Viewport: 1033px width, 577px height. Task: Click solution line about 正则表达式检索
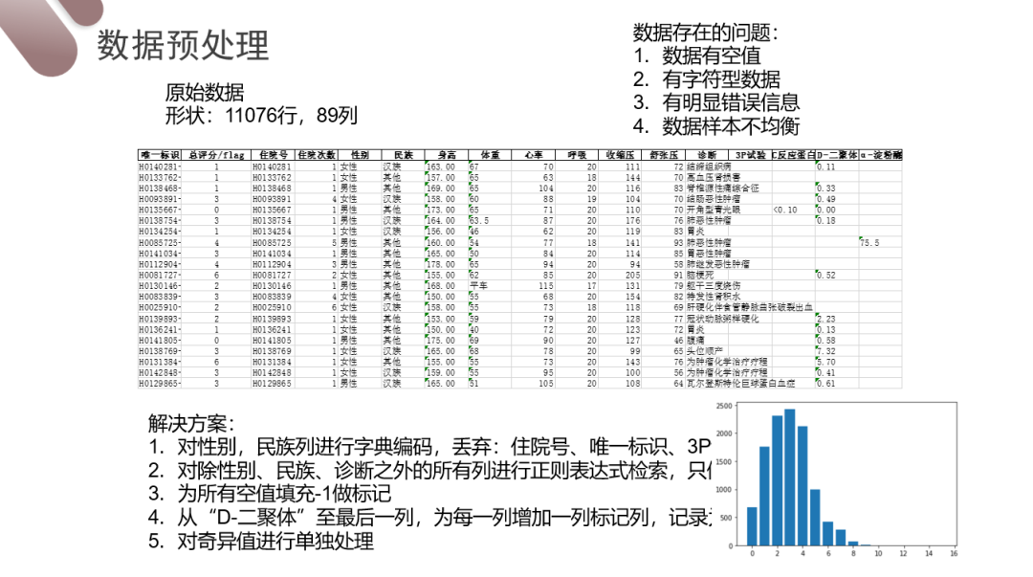point(444,470)
